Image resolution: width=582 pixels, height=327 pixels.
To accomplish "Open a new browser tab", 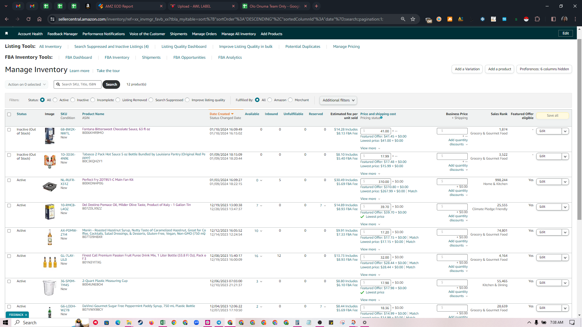I will pos(316,6).
